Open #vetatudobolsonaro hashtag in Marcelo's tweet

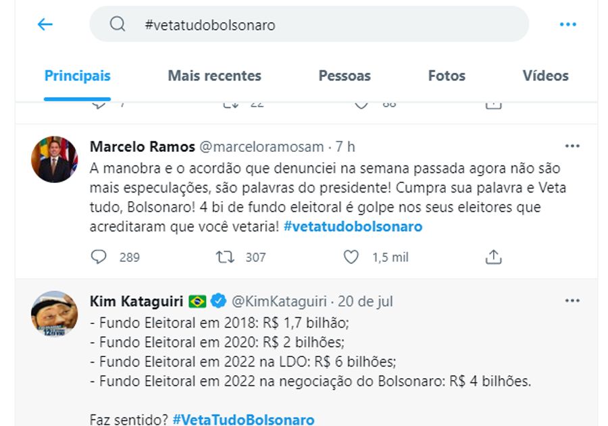pos(353,227)
